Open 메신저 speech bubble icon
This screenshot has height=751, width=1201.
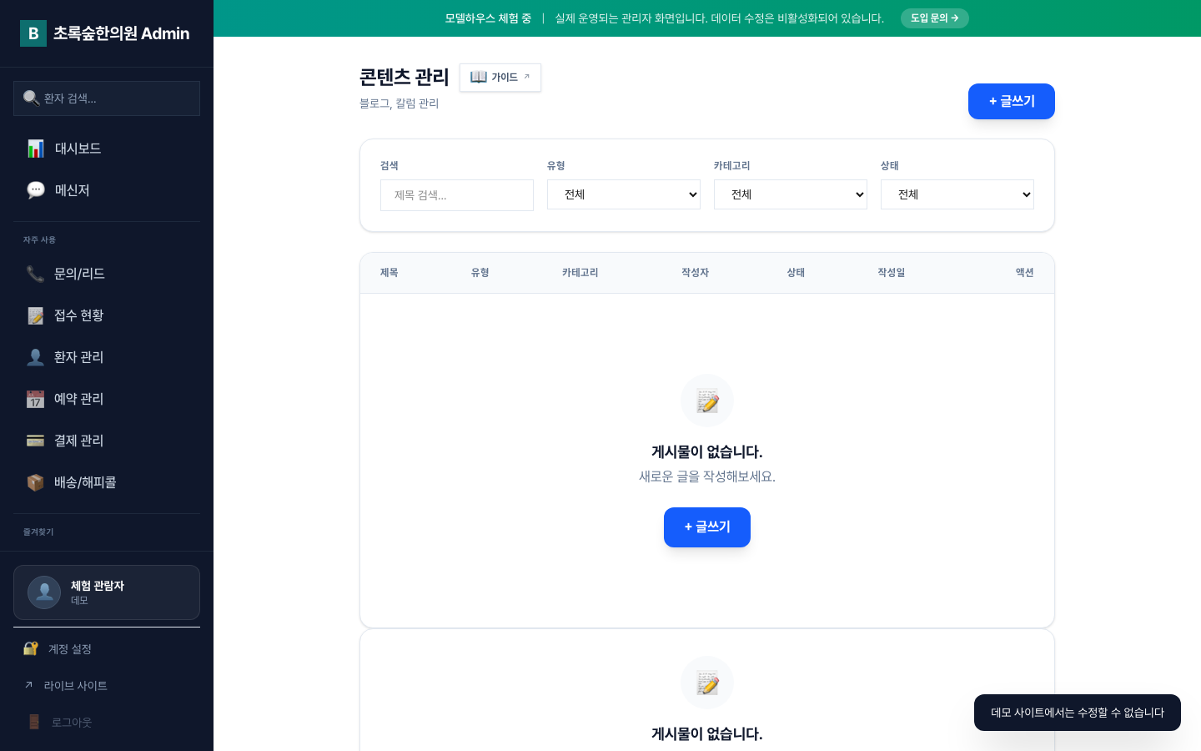(x=36, y=190)
